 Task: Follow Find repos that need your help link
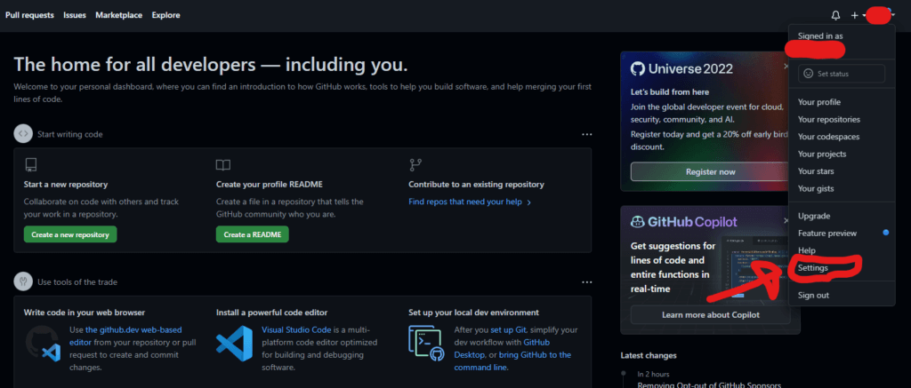tap(470, 202)
